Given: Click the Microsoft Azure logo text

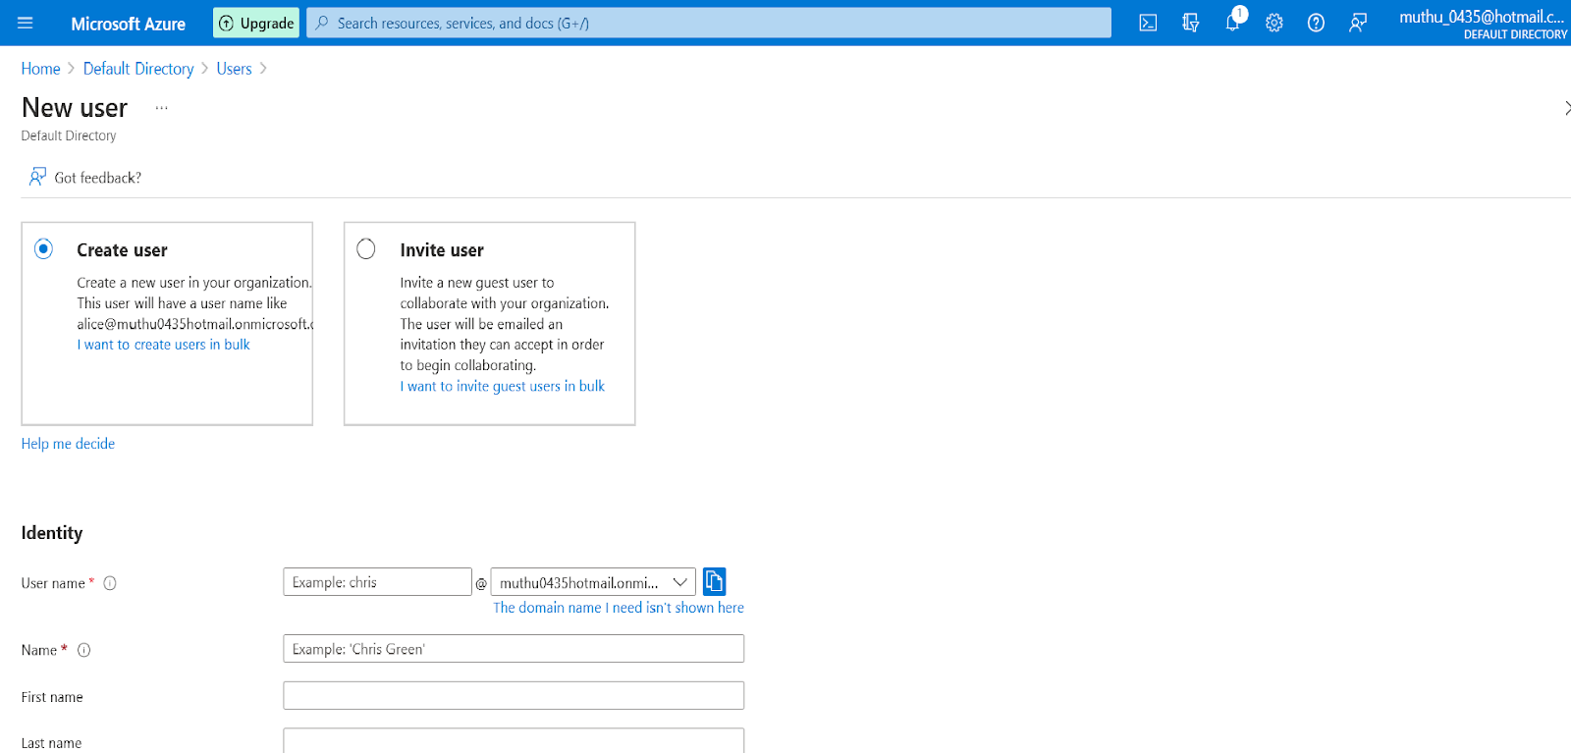Looking at the screenshot, I should (x=128, y=24).
